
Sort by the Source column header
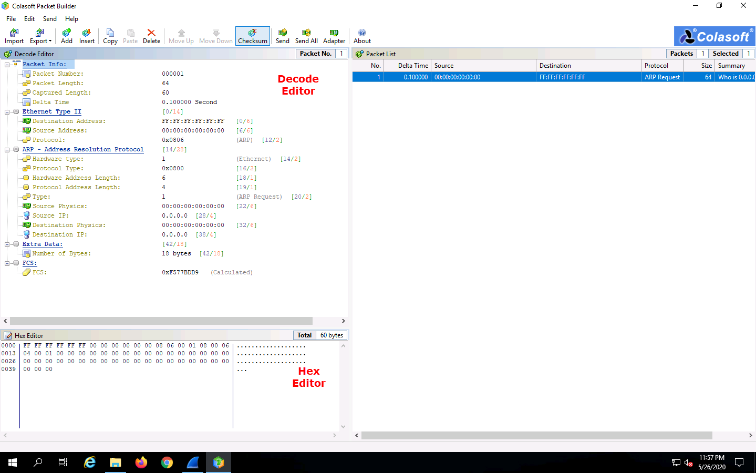[484, 66]
